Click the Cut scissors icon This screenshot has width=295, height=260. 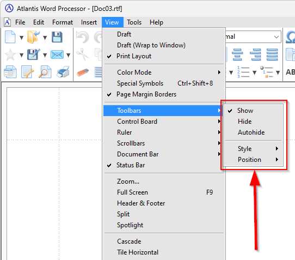[82, 55]
